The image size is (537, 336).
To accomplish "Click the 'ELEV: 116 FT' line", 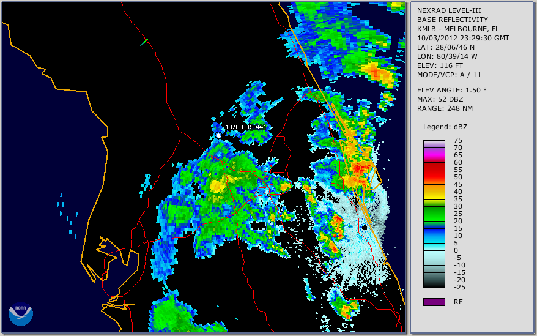I will click(x=440, y=65).
